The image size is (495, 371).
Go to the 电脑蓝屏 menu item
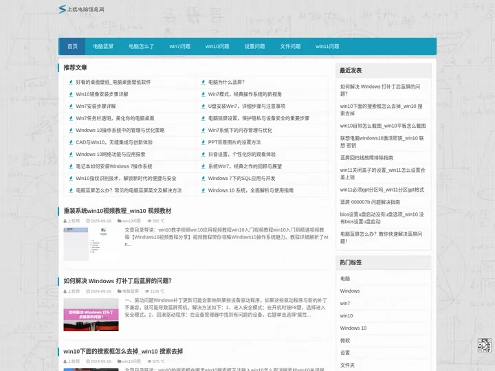pos(103,47)
